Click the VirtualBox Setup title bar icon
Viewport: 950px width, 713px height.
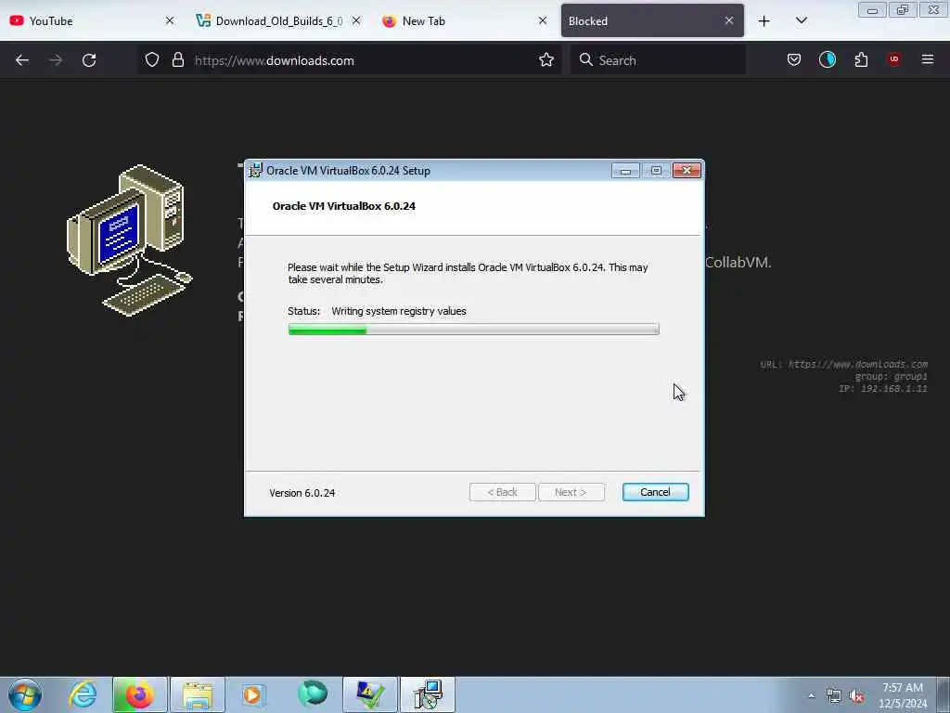click(x=256, y=171)
